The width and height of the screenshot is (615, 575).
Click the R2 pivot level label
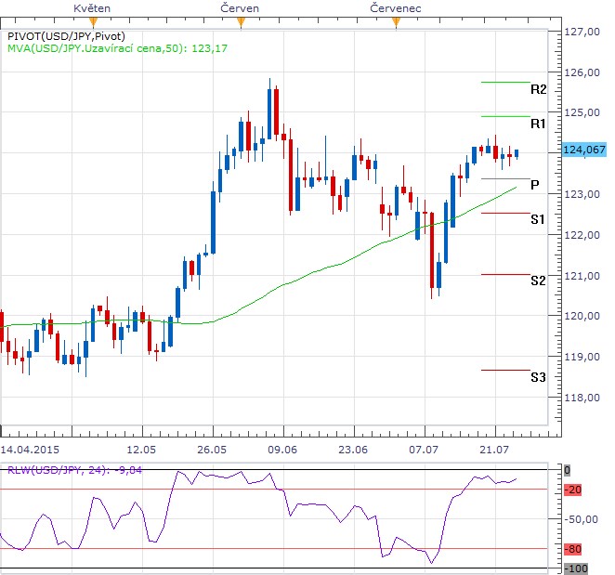click(x=539, y=89)
